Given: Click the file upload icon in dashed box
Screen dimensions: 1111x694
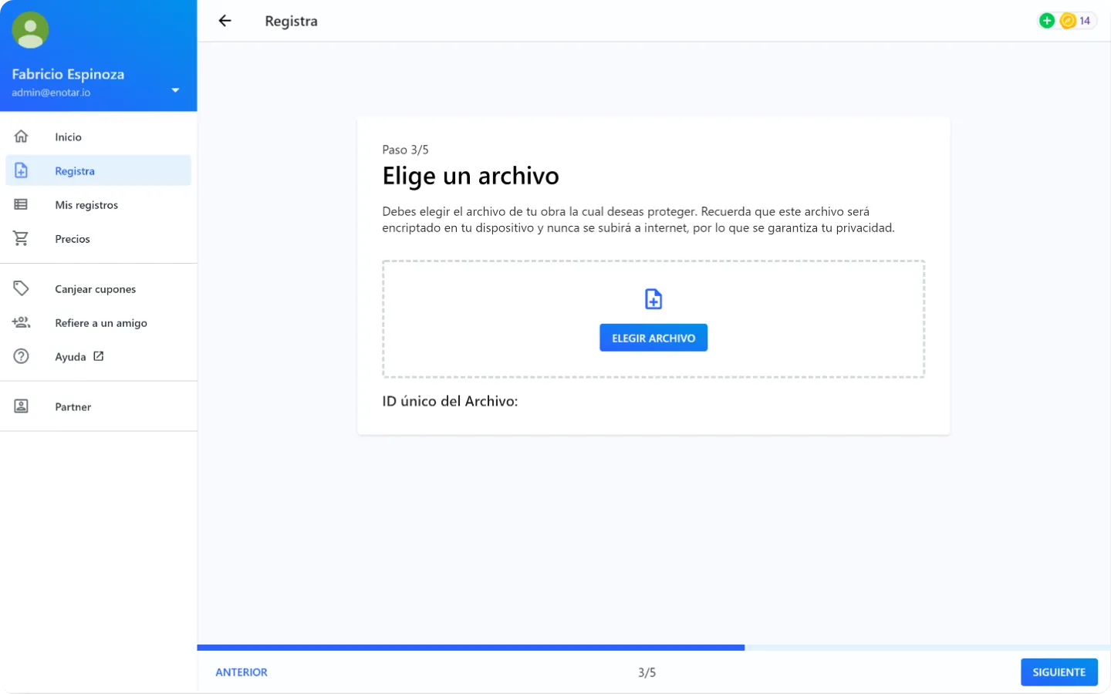Looking at the screenshot, I should tap(653, 298).
